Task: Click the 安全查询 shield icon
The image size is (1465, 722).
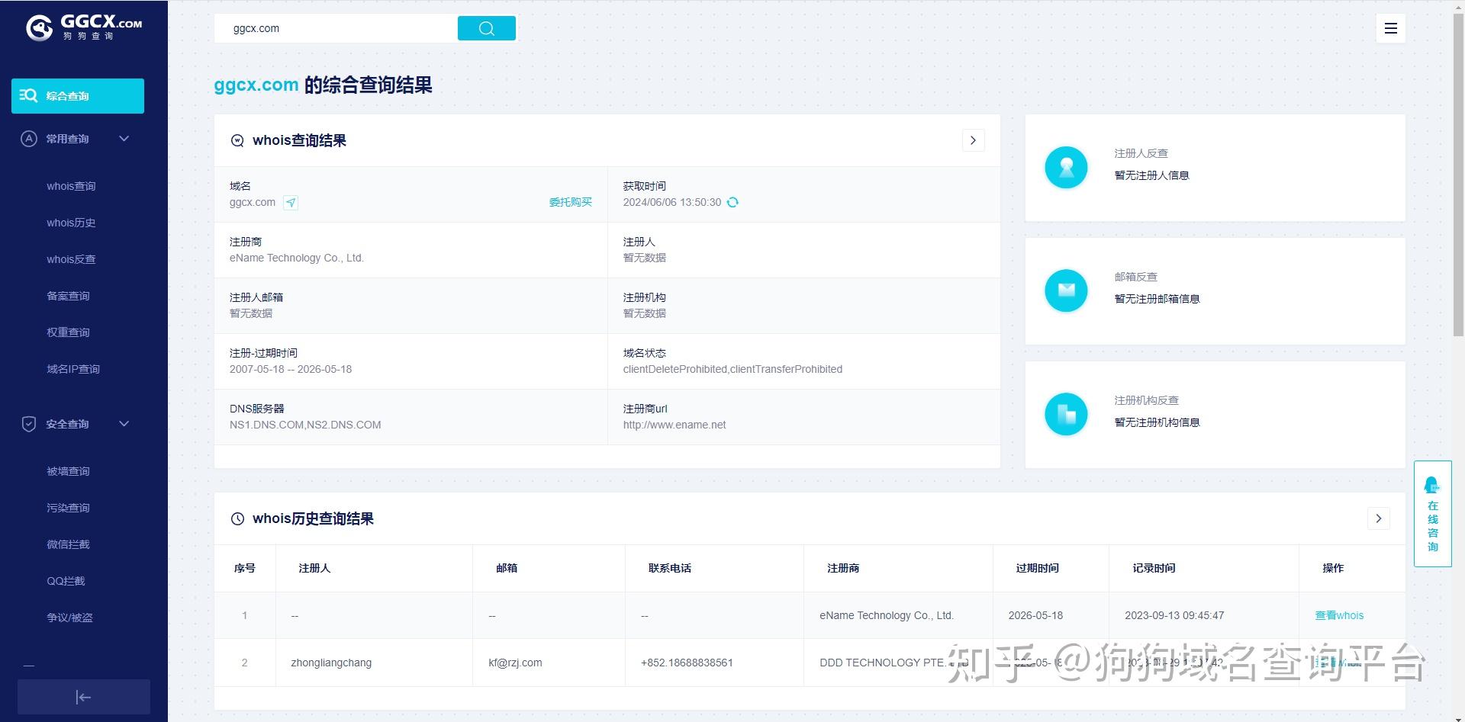Action: point(29,424)
